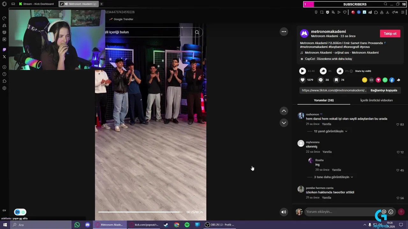Open Spotify from the taskbar
The width and height of the screenshot is (408, 229).
point(187,225)
